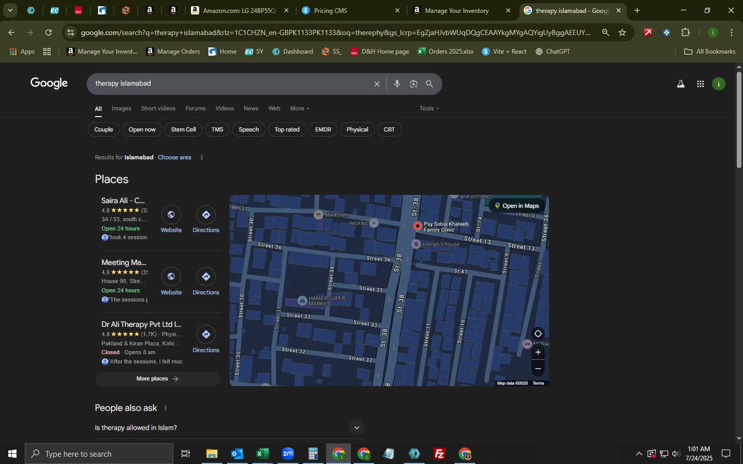This screenshot has height=464, width=743.
Task: Open the Google apps grid icon
Action: [700, 84]
